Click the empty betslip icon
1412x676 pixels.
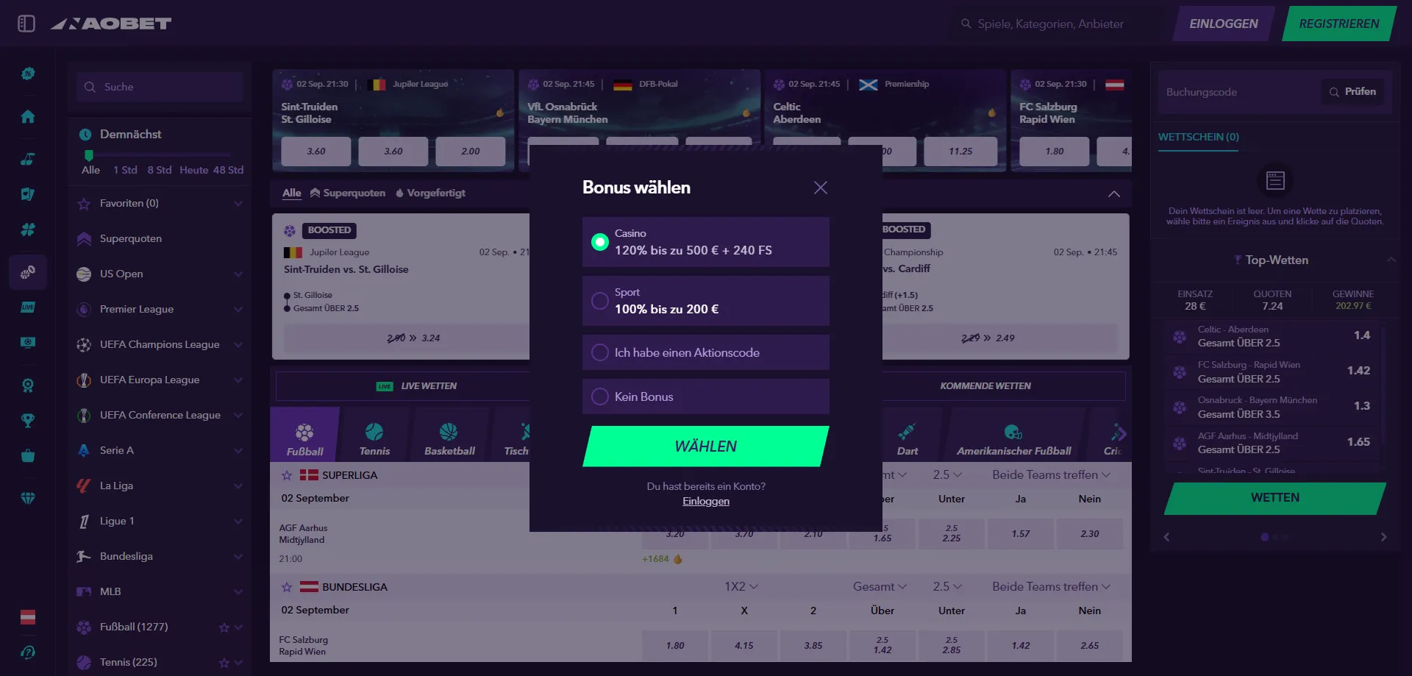(1275, 180)
